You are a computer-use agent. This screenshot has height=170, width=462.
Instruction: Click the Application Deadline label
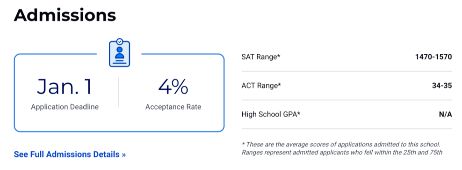click(x=65, y=107)
